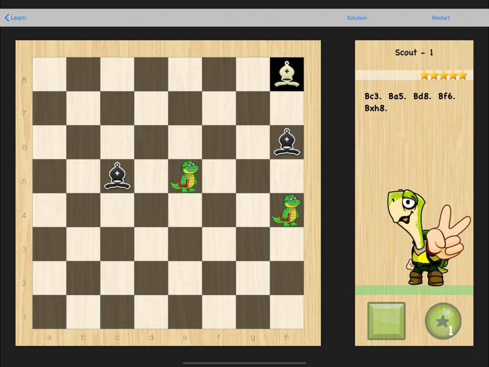This screenshot has height=367, width=489.
Task: Click the empty f6 square
Action: [219, 142]
